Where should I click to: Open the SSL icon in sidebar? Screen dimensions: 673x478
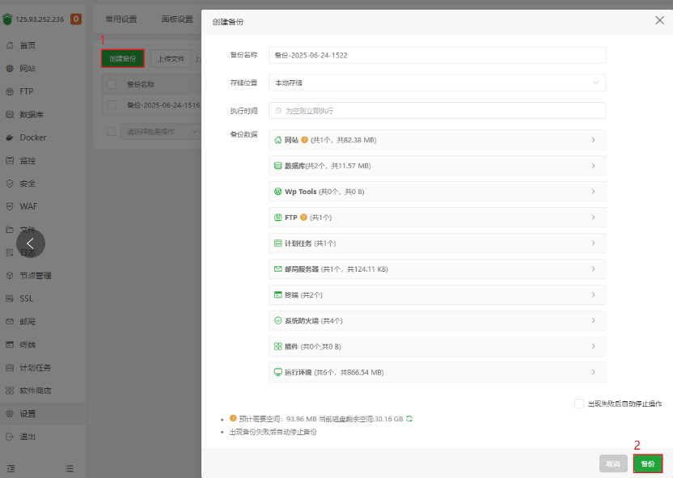pos(10,298)
